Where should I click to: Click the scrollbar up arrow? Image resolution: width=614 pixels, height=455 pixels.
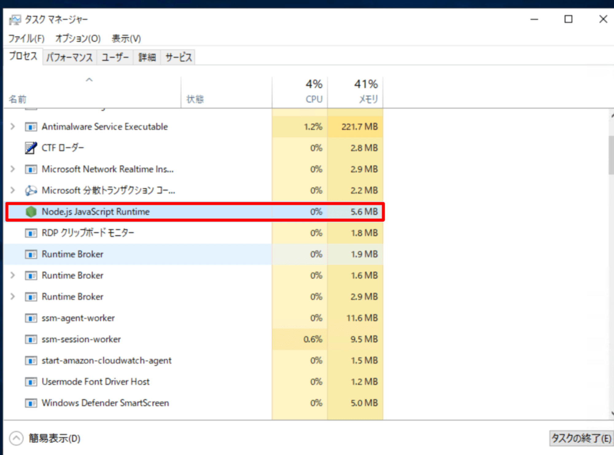(x=612, y=116)
